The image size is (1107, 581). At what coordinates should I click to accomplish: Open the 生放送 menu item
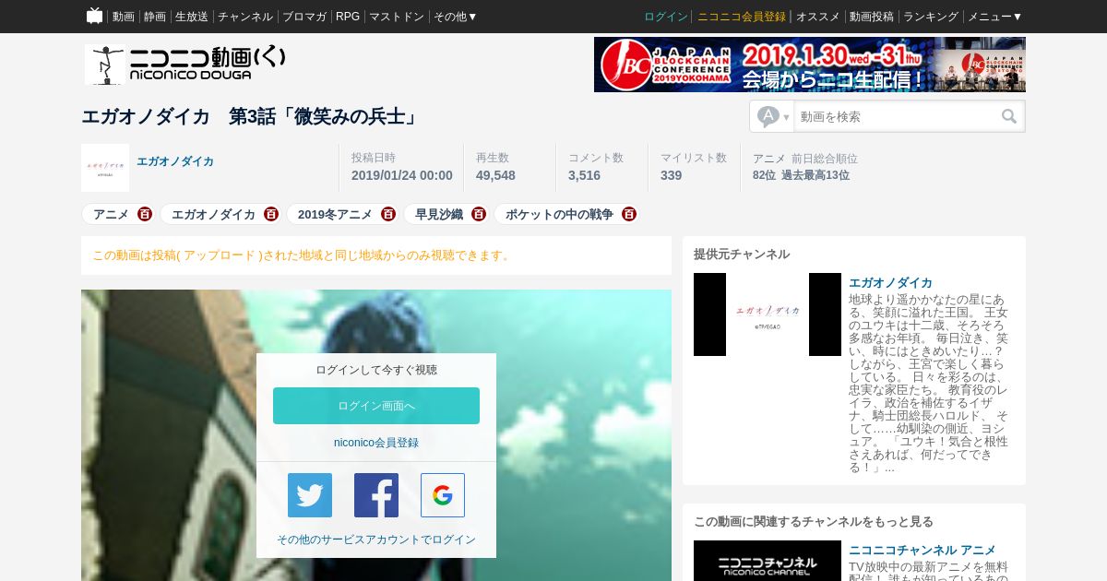coord(192,17)
